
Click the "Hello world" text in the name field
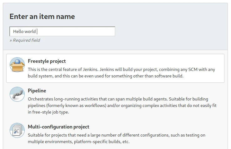pyautogui.click(x=24, y=31)
